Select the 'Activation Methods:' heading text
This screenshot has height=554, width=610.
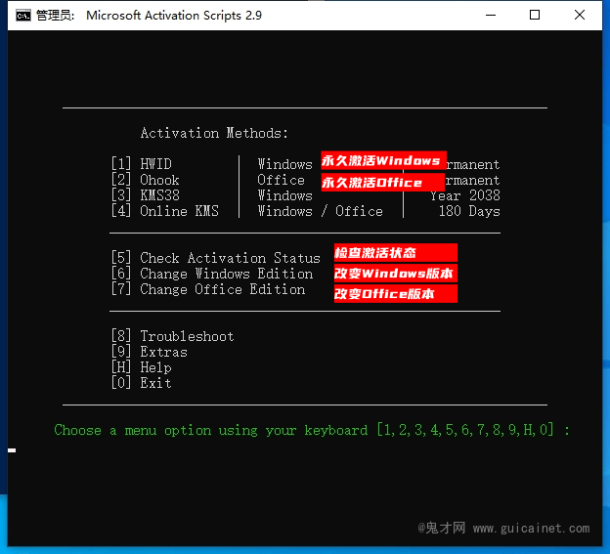[x=214, y=133]
